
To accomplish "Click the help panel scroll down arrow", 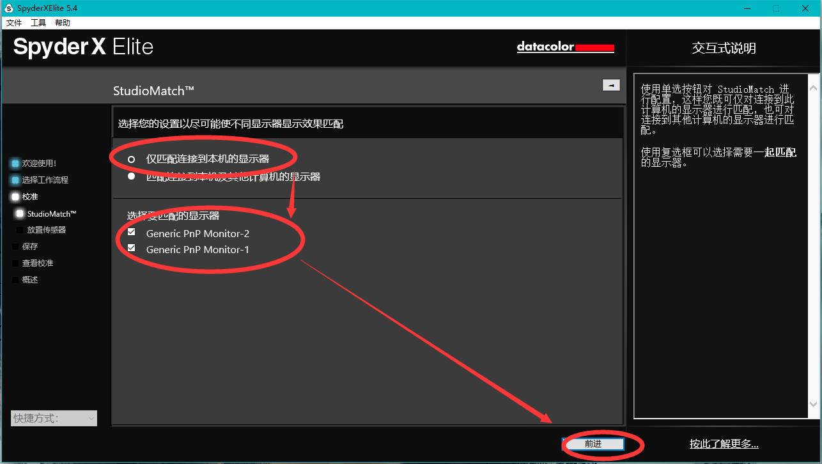I will (813, 405).
